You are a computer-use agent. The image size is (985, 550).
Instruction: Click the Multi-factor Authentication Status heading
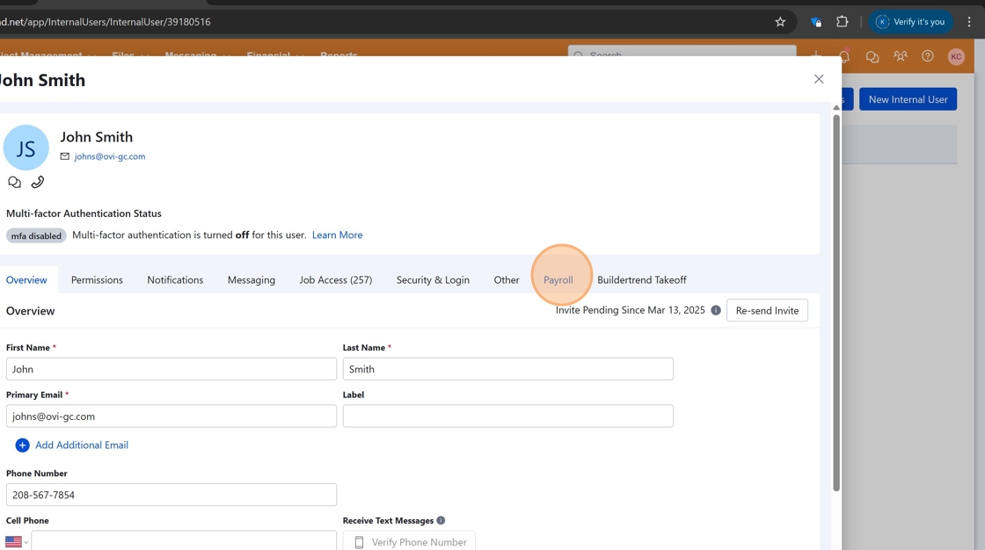click(x=84, y=213)
